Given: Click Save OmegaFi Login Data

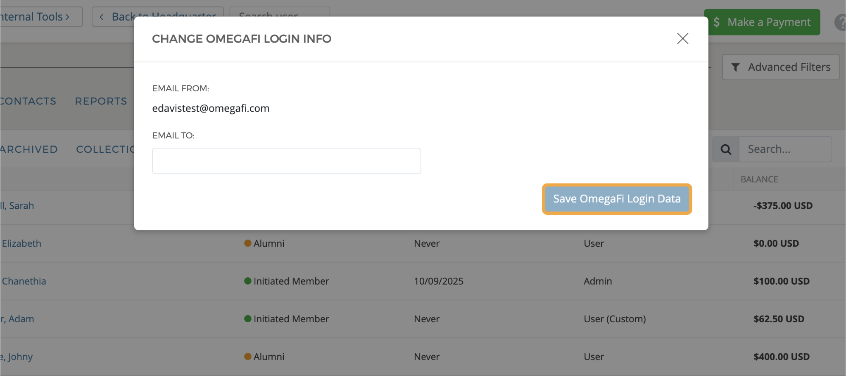Looking at the screenshot, I should pyautogui.click(x=616, y=199).
